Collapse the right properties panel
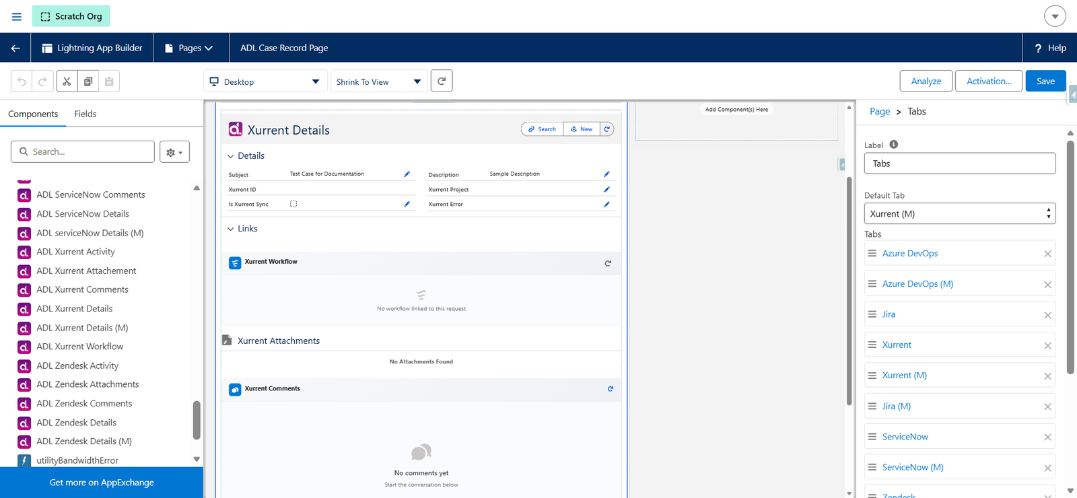Image resolution: width=1077 pixels, height=498 pixels. 1072,96
